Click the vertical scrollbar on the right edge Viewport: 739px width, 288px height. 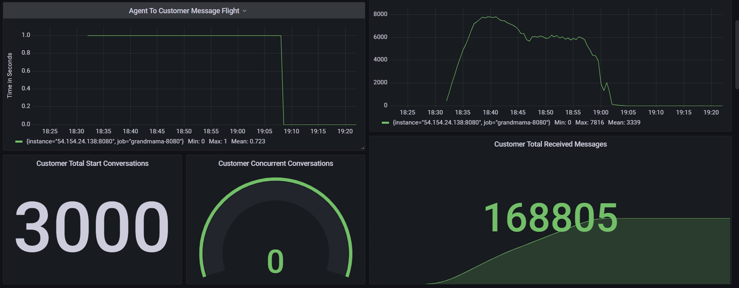tap(737, 54)
